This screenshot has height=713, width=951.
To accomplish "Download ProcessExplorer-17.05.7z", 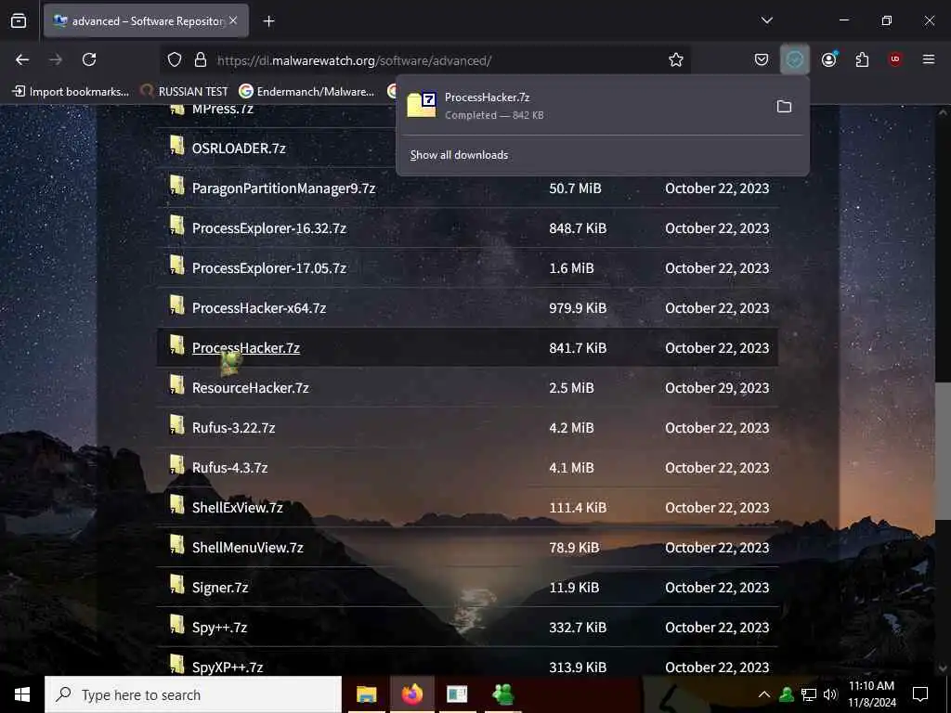I will point(269,268).
